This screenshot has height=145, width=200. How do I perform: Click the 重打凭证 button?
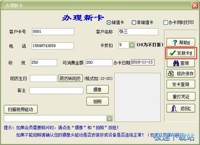pos(181,96)
